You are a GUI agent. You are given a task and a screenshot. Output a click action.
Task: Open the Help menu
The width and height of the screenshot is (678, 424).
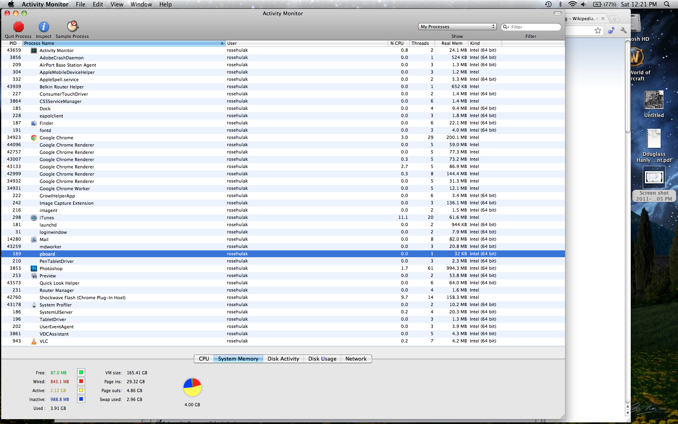pos(165,4)
